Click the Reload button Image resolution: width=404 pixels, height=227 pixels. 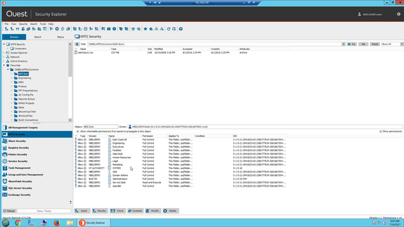[x=9, y=211]
